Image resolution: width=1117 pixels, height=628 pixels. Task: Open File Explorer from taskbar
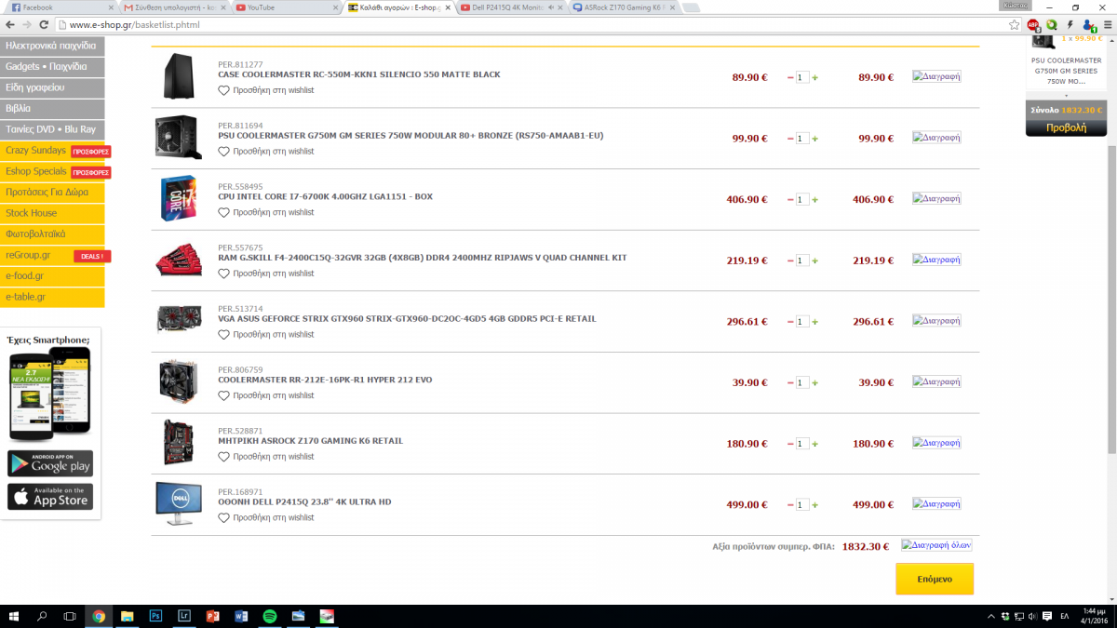[127, 616]
